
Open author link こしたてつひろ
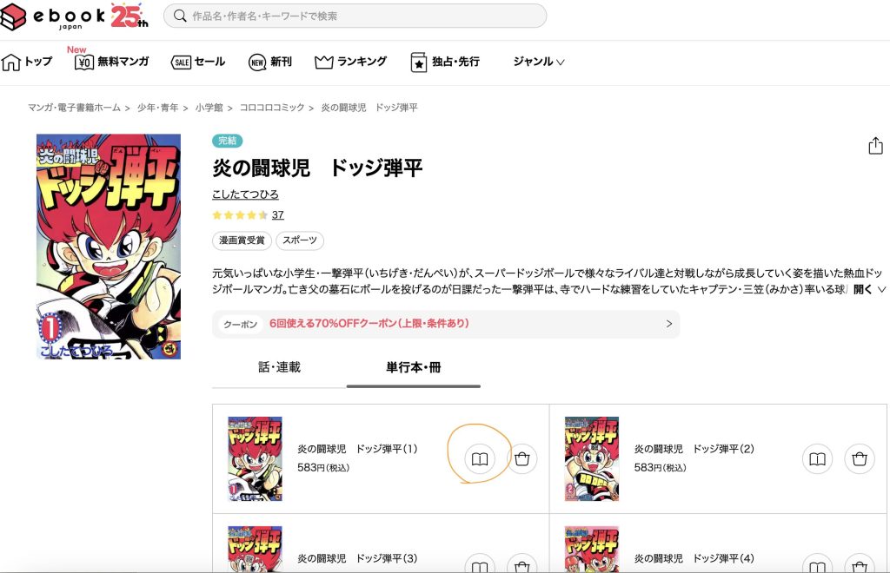[245, 194]
